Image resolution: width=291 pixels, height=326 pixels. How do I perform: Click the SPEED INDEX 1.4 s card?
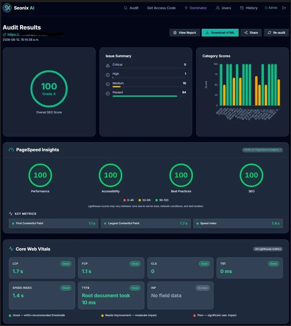coord(42,295)
